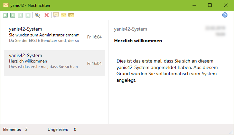The width and height of the screenshot is (234, 135).
Task: Minimize the Nachrichten window
Action: point(194,5)
